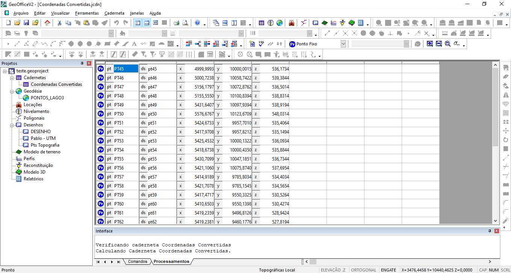The image size is (511, 273).
Task: Open the Geodésia globe toolbar icon
Action: (x=280, y=23)
